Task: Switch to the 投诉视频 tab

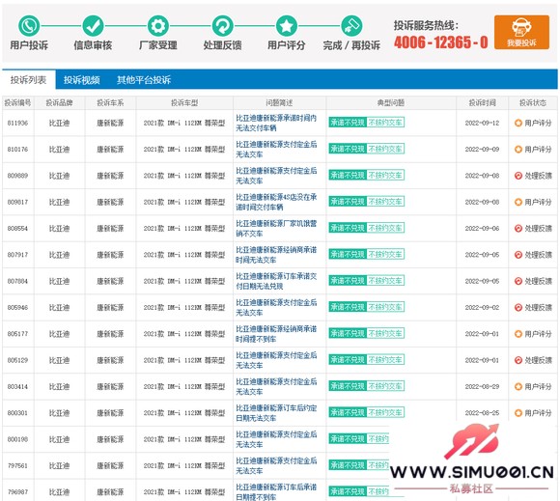Action: click(x=81, y=79)
